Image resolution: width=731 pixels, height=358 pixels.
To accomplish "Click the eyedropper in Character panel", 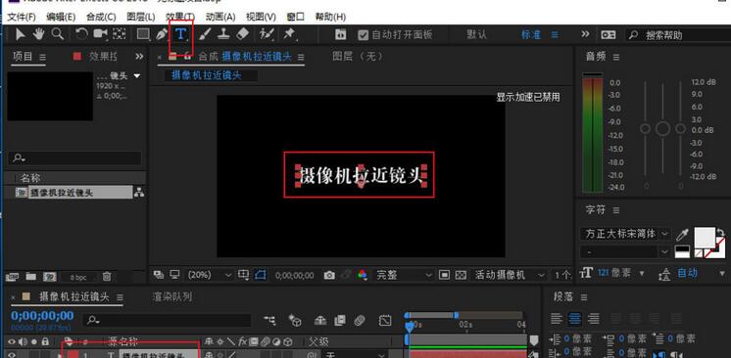I will 682,234.
